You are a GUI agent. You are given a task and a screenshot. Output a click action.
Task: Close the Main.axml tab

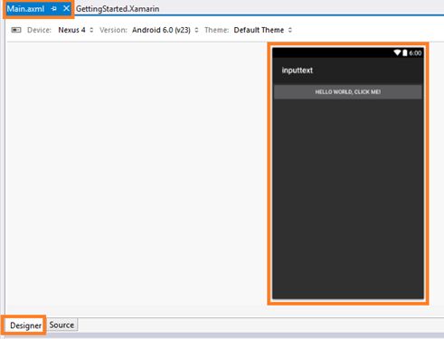(x=66, y=8)
